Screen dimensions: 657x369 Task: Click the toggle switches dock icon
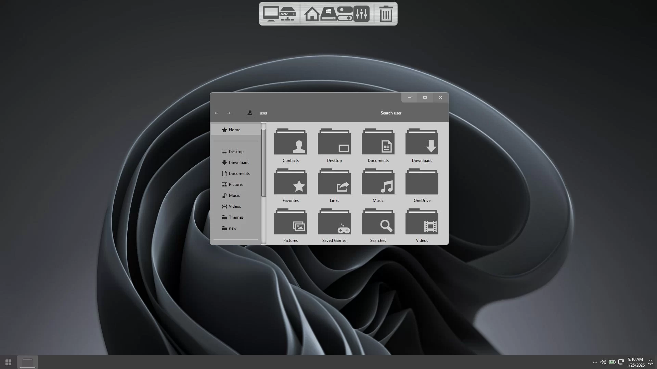pyautogui.click(x=344, y=14)
